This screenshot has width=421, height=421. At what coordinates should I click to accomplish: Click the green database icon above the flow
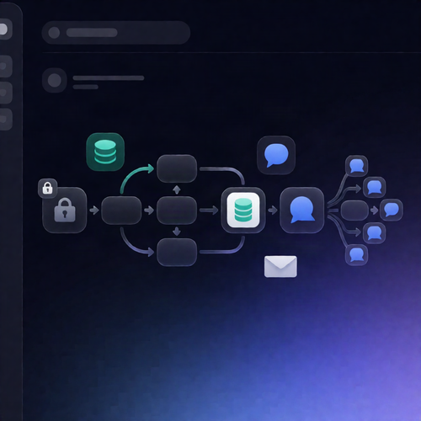(x=105, y=152)
